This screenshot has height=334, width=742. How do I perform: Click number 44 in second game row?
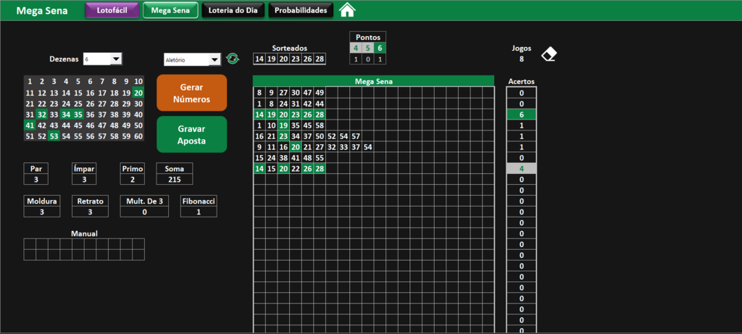point(320,104)
